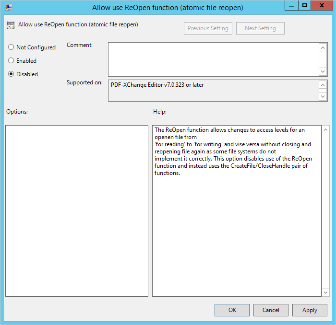This screenshot has width=336, height=325.
Task: Click the Help pane scroll down arrow
Action: (325, 292)
